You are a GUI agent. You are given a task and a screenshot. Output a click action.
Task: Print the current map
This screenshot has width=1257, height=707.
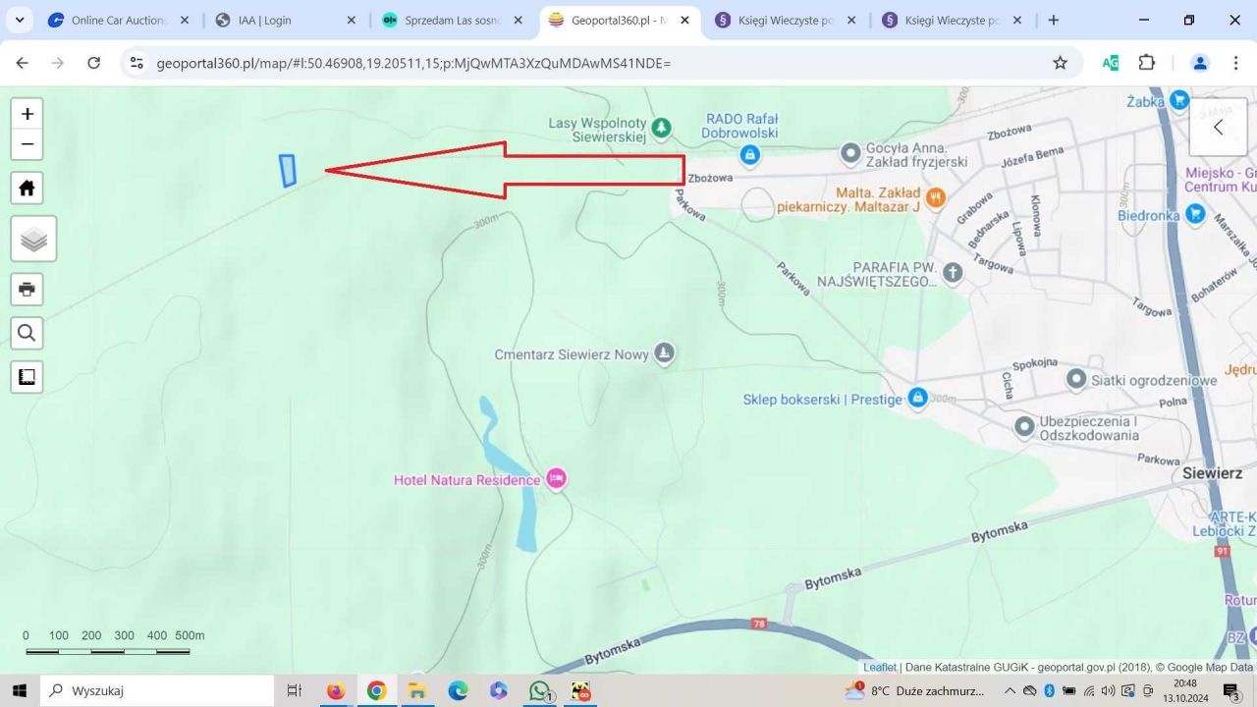coord(27,290)
